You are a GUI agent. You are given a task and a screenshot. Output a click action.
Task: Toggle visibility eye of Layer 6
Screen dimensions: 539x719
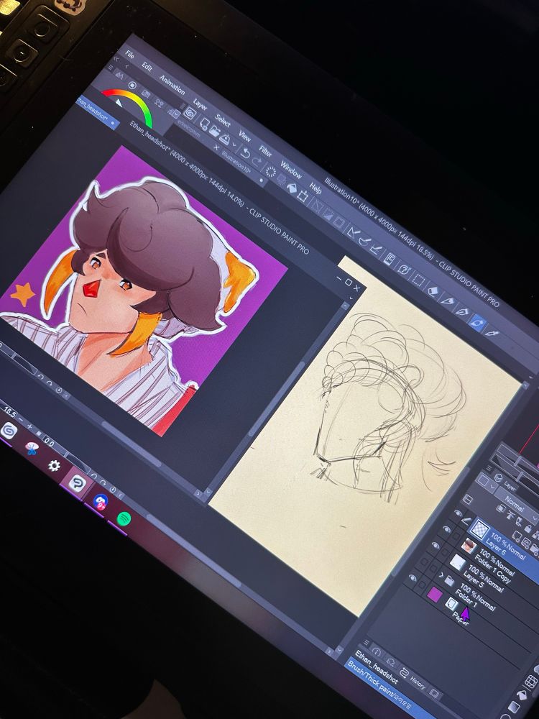pos(458,513)
